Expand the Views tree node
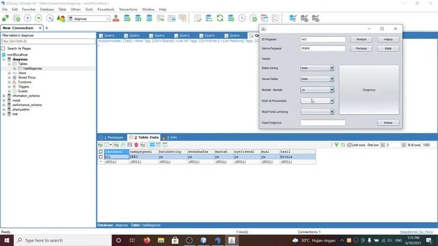 [x=9, y=73]
